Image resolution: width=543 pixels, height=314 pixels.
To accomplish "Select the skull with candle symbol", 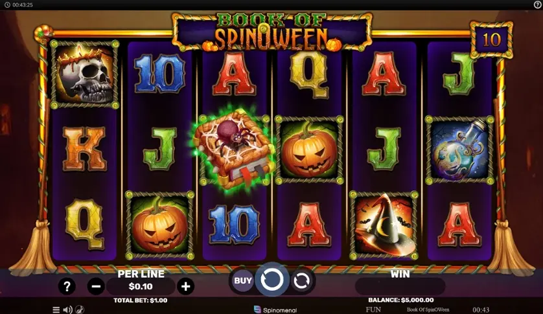I will [x=84, y=74].
